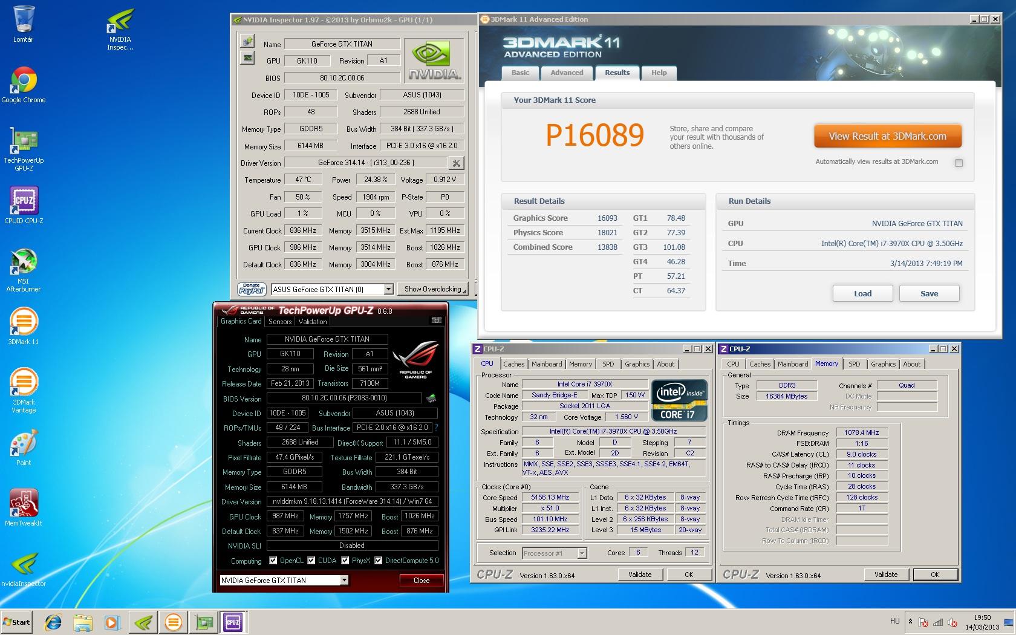
Task: Open the Google Chrome desktop shortcut
Action: [x=24, y=85]
